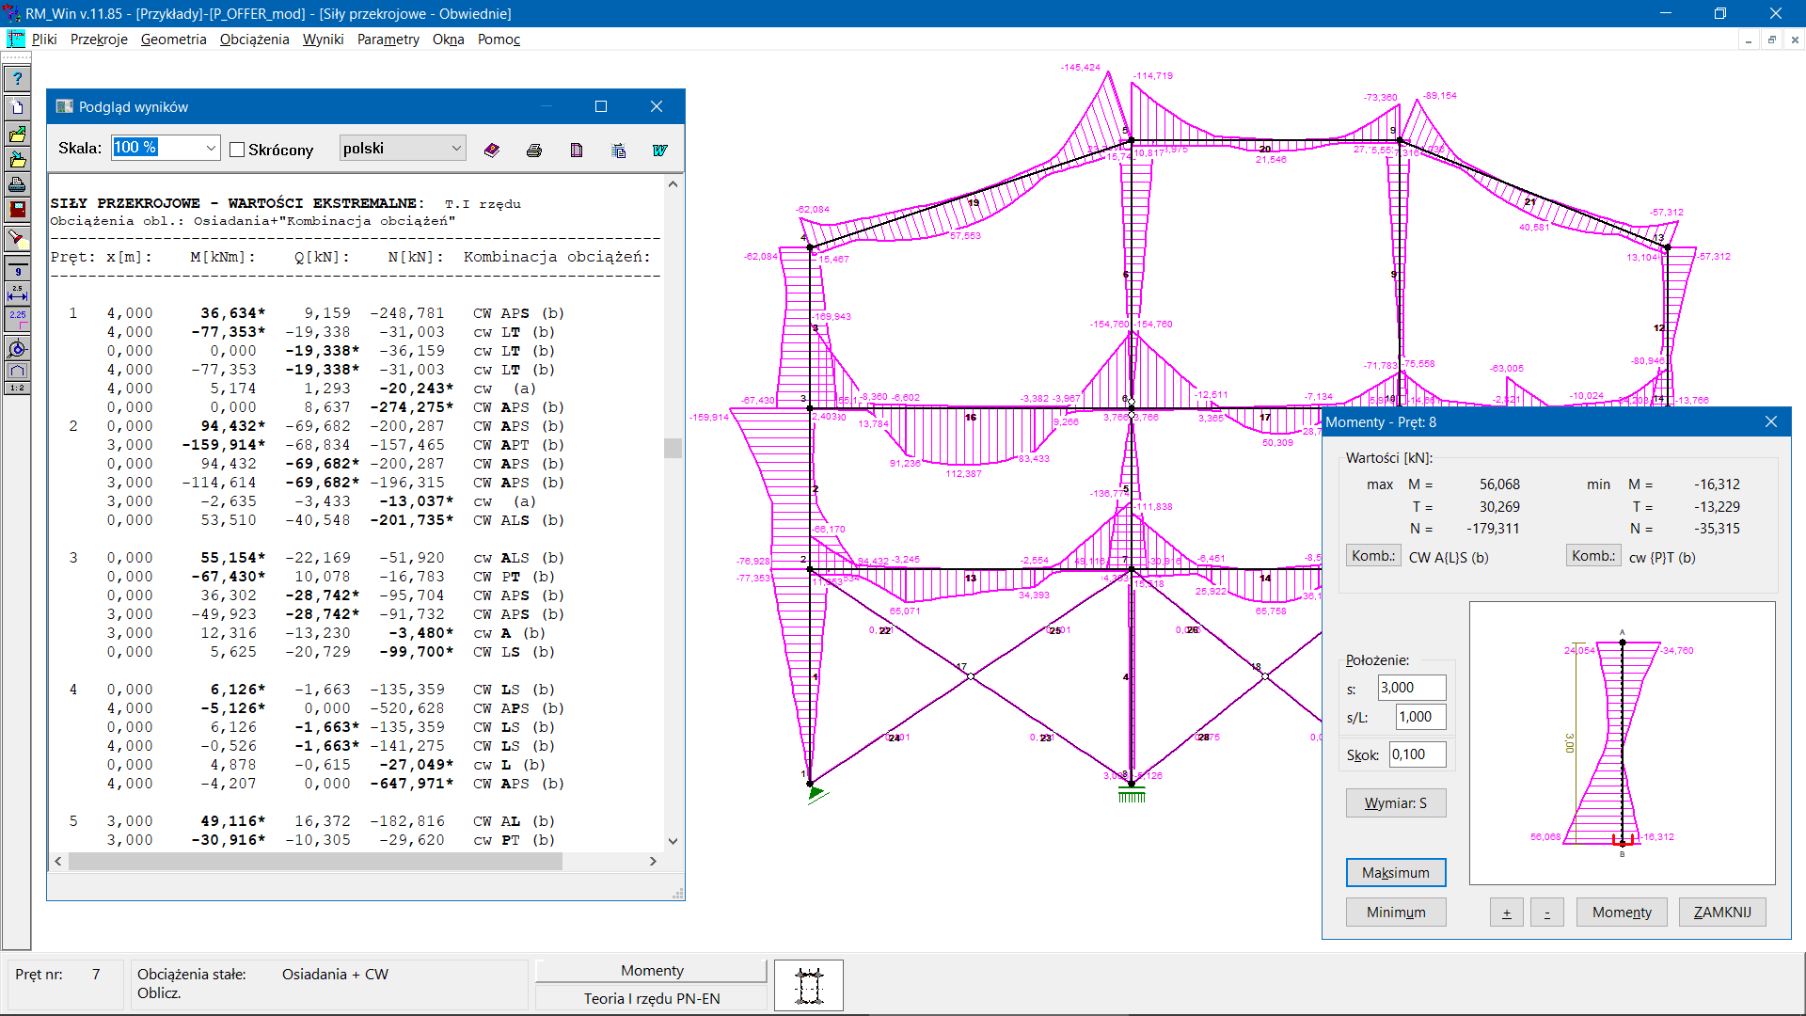This screenshot has width=1806, height=1016.
Task: Toggle the 2.25 value label icon
Action: click(17, 320)
